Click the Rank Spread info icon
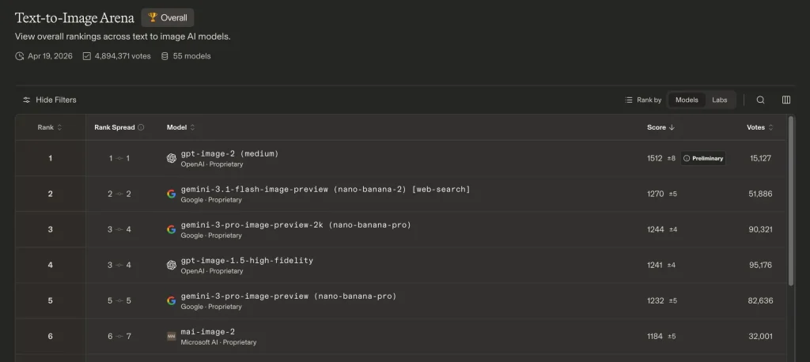 (x=142, y=127)
